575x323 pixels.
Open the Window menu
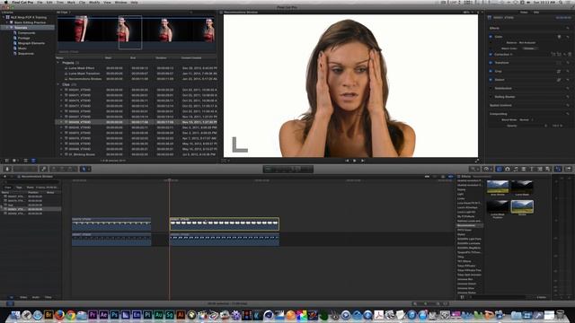point(120,2)
